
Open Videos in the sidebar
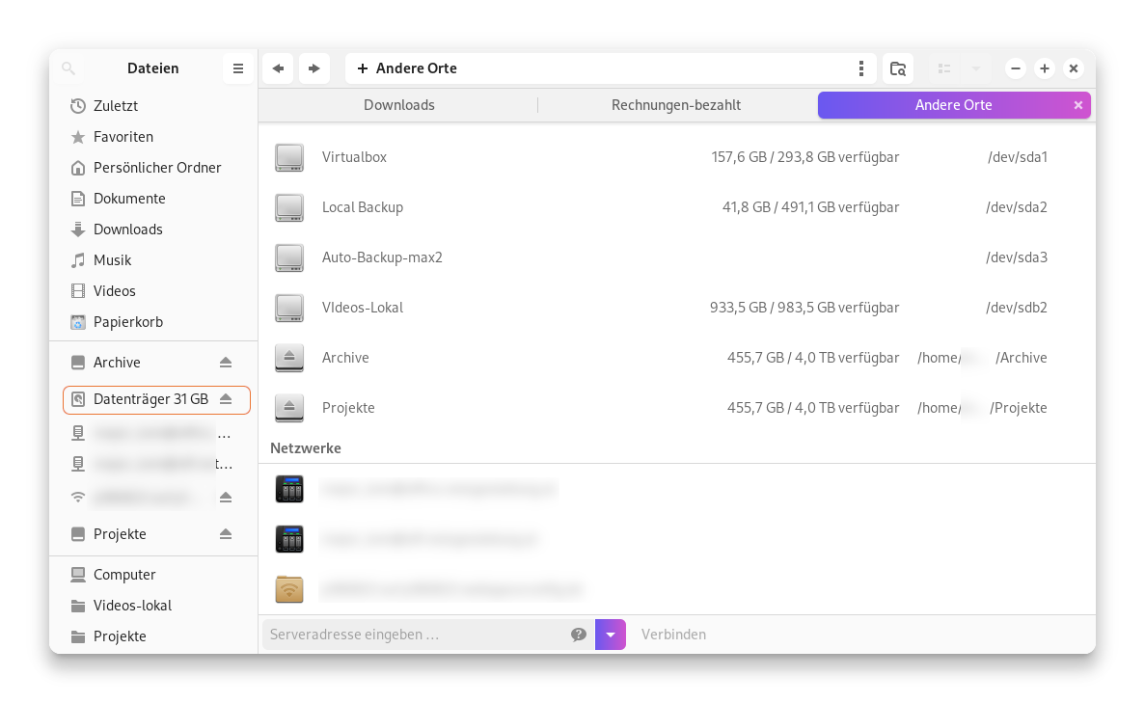click(153, 290)
